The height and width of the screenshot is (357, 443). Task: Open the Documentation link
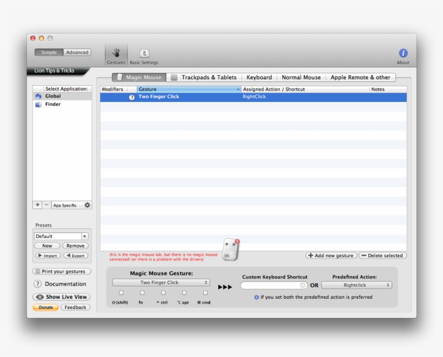point(65,284)
